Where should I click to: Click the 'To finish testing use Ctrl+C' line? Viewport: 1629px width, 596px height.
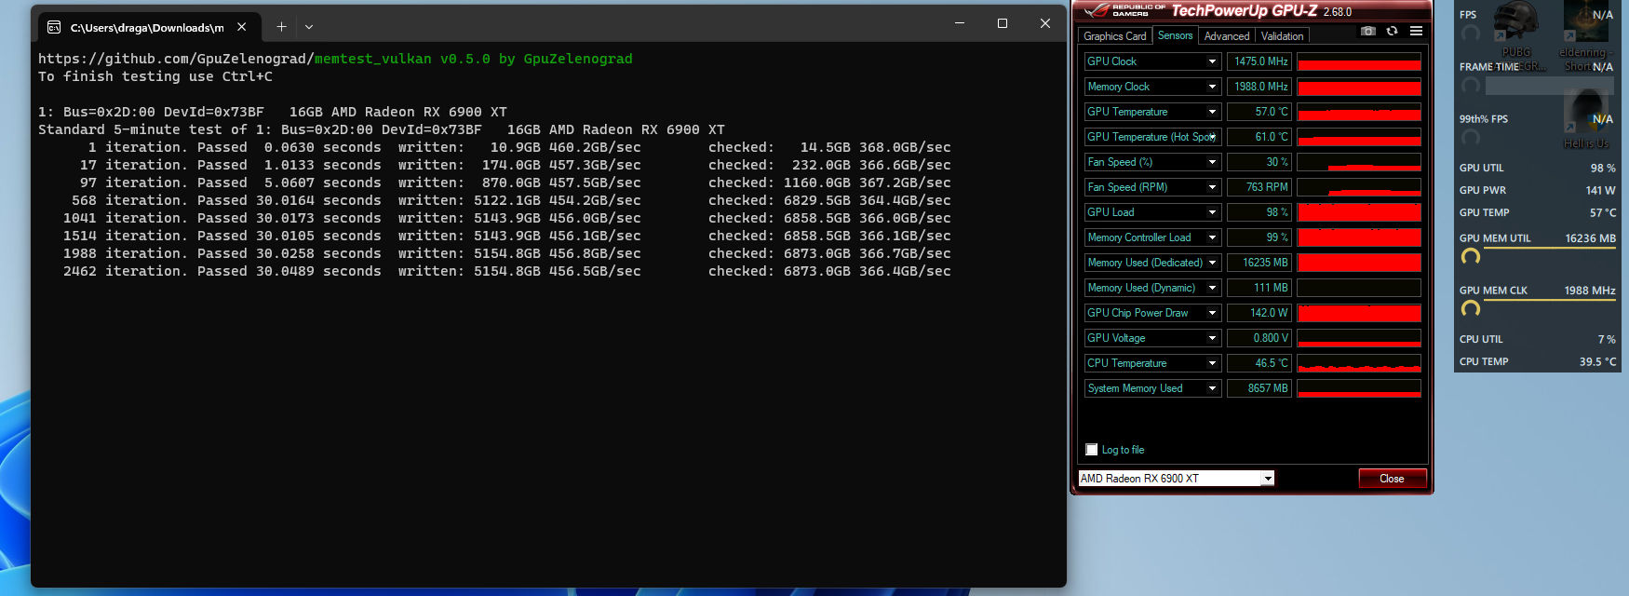(155, 76)
